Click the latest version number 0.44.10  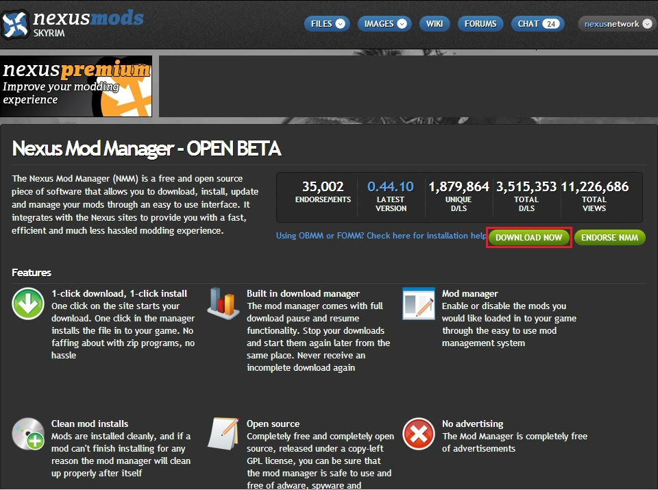(391, 186)
